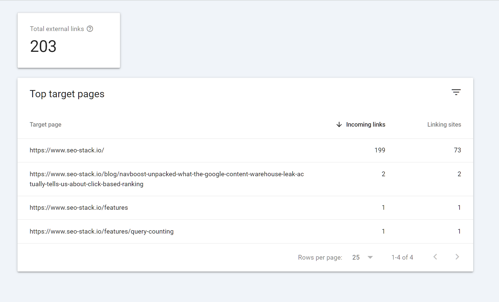Click the 199 incoming links value
The height and width of the screenshot is (302, 499).
(380, 150)
